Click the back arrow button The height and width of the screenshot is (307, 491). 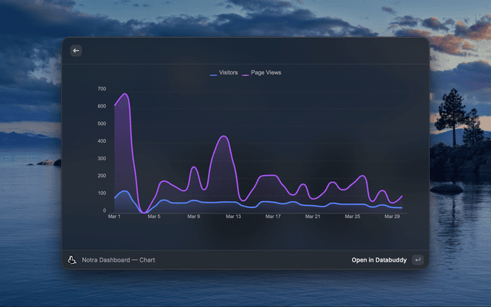tap(76, 51)
